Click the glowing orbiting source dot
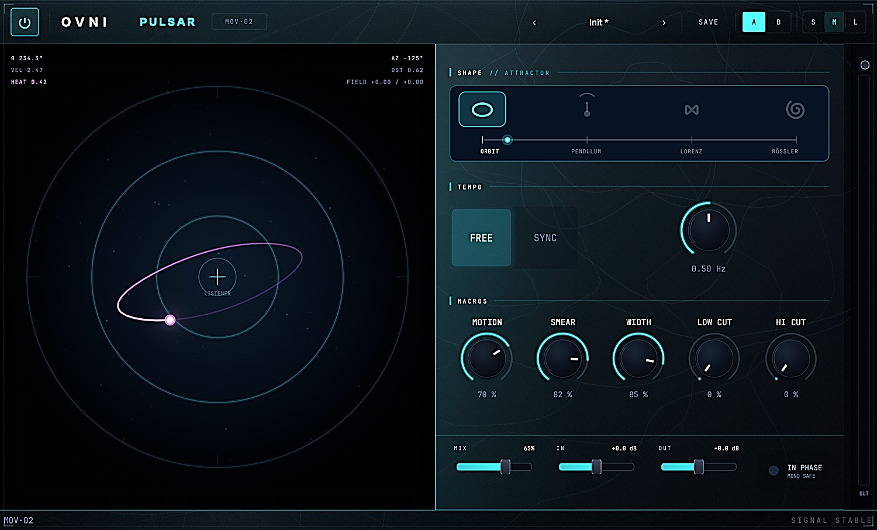The image size is (877, 530). pyautogui.click(x=170, y=320)
